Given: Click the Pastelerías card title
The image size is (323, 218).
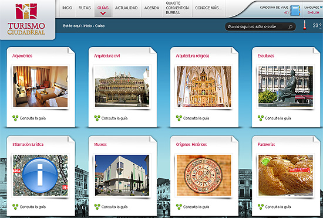Looking at the screenshot, I should 267,144.
